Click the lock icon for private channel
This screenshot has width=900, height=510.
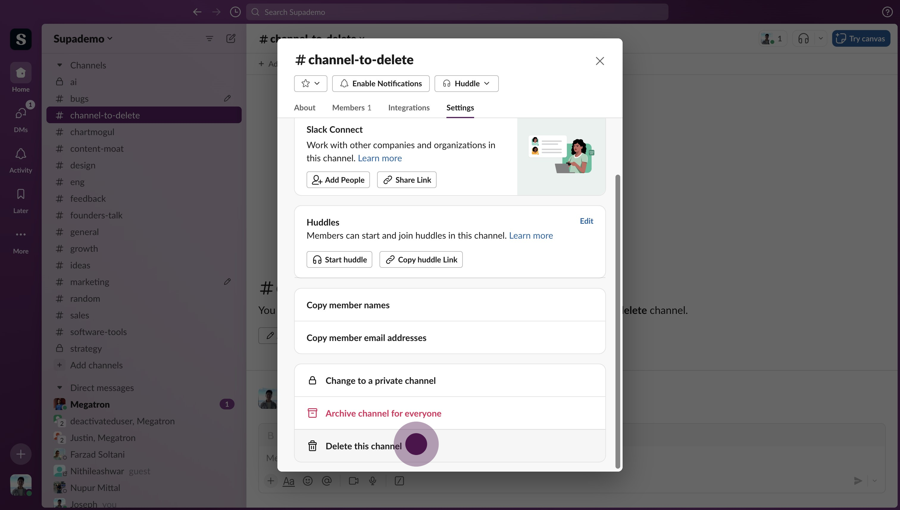tap(312, 380)
